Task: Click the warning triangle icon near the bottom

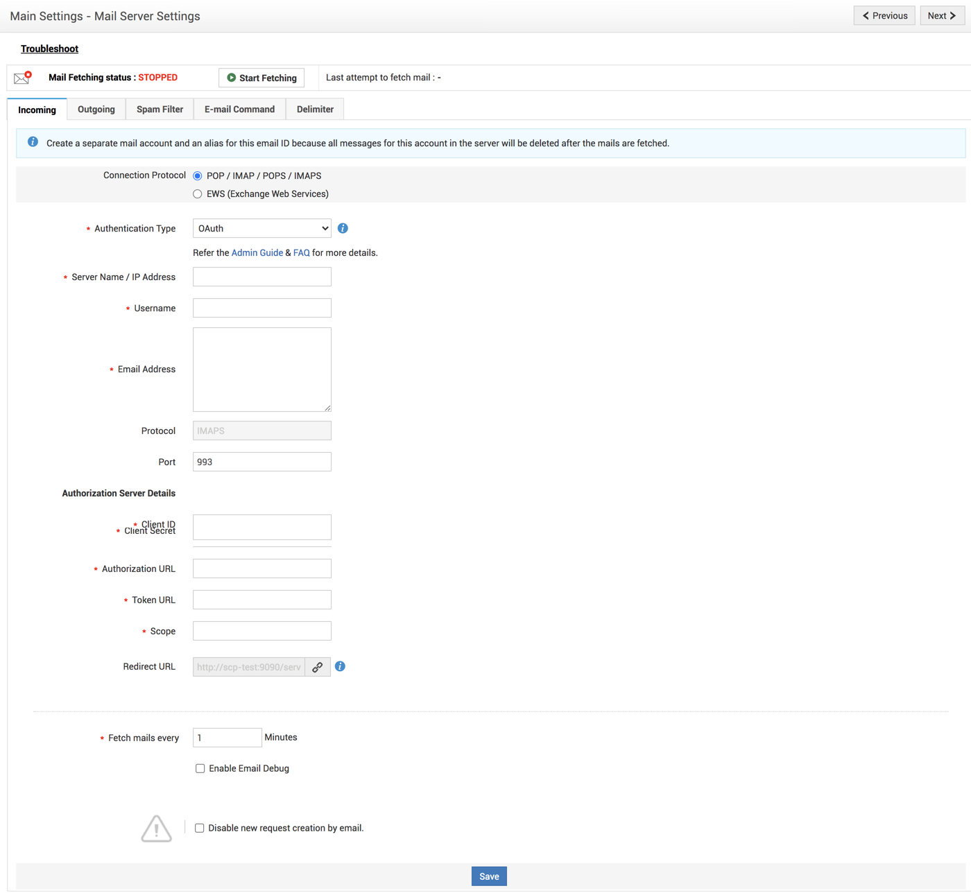Action: point(157,828)
